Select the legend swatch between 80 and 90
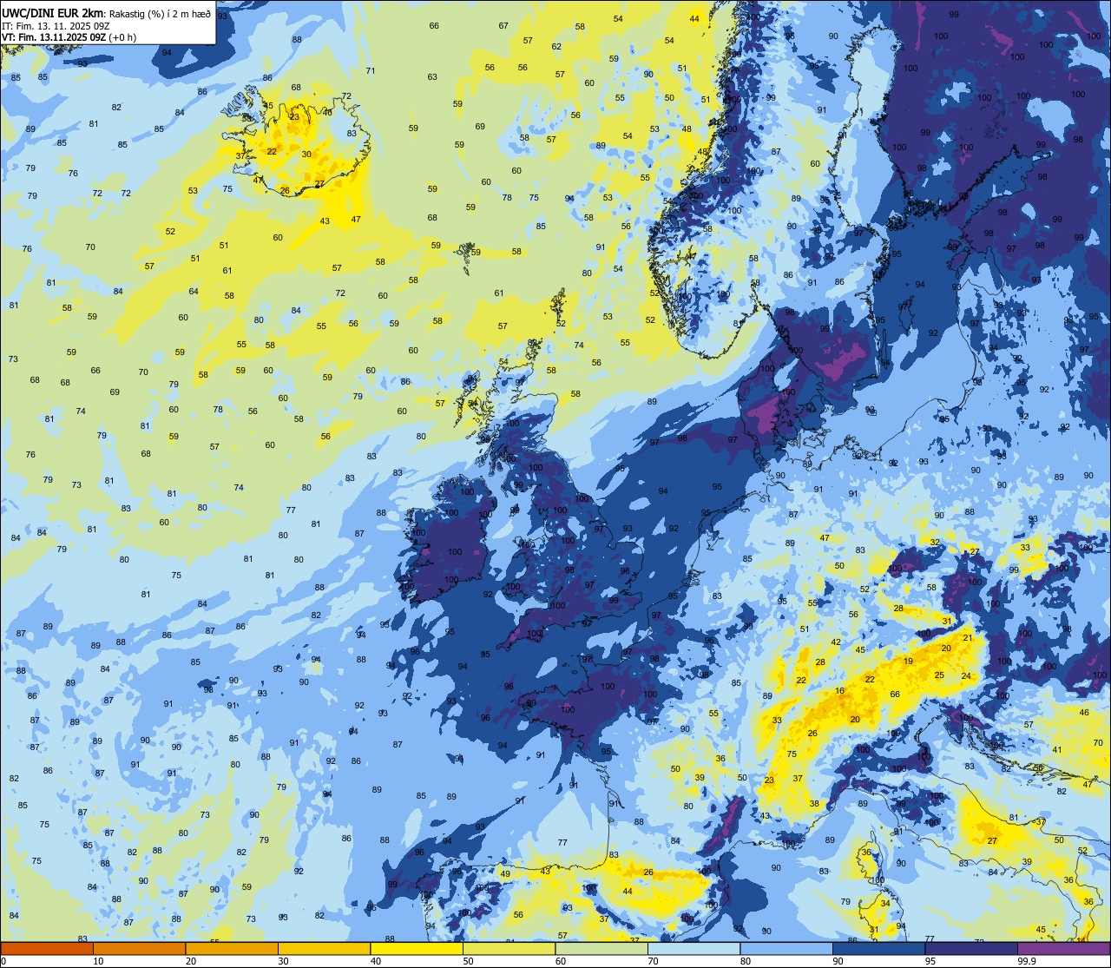 click(x=786, y=949)
